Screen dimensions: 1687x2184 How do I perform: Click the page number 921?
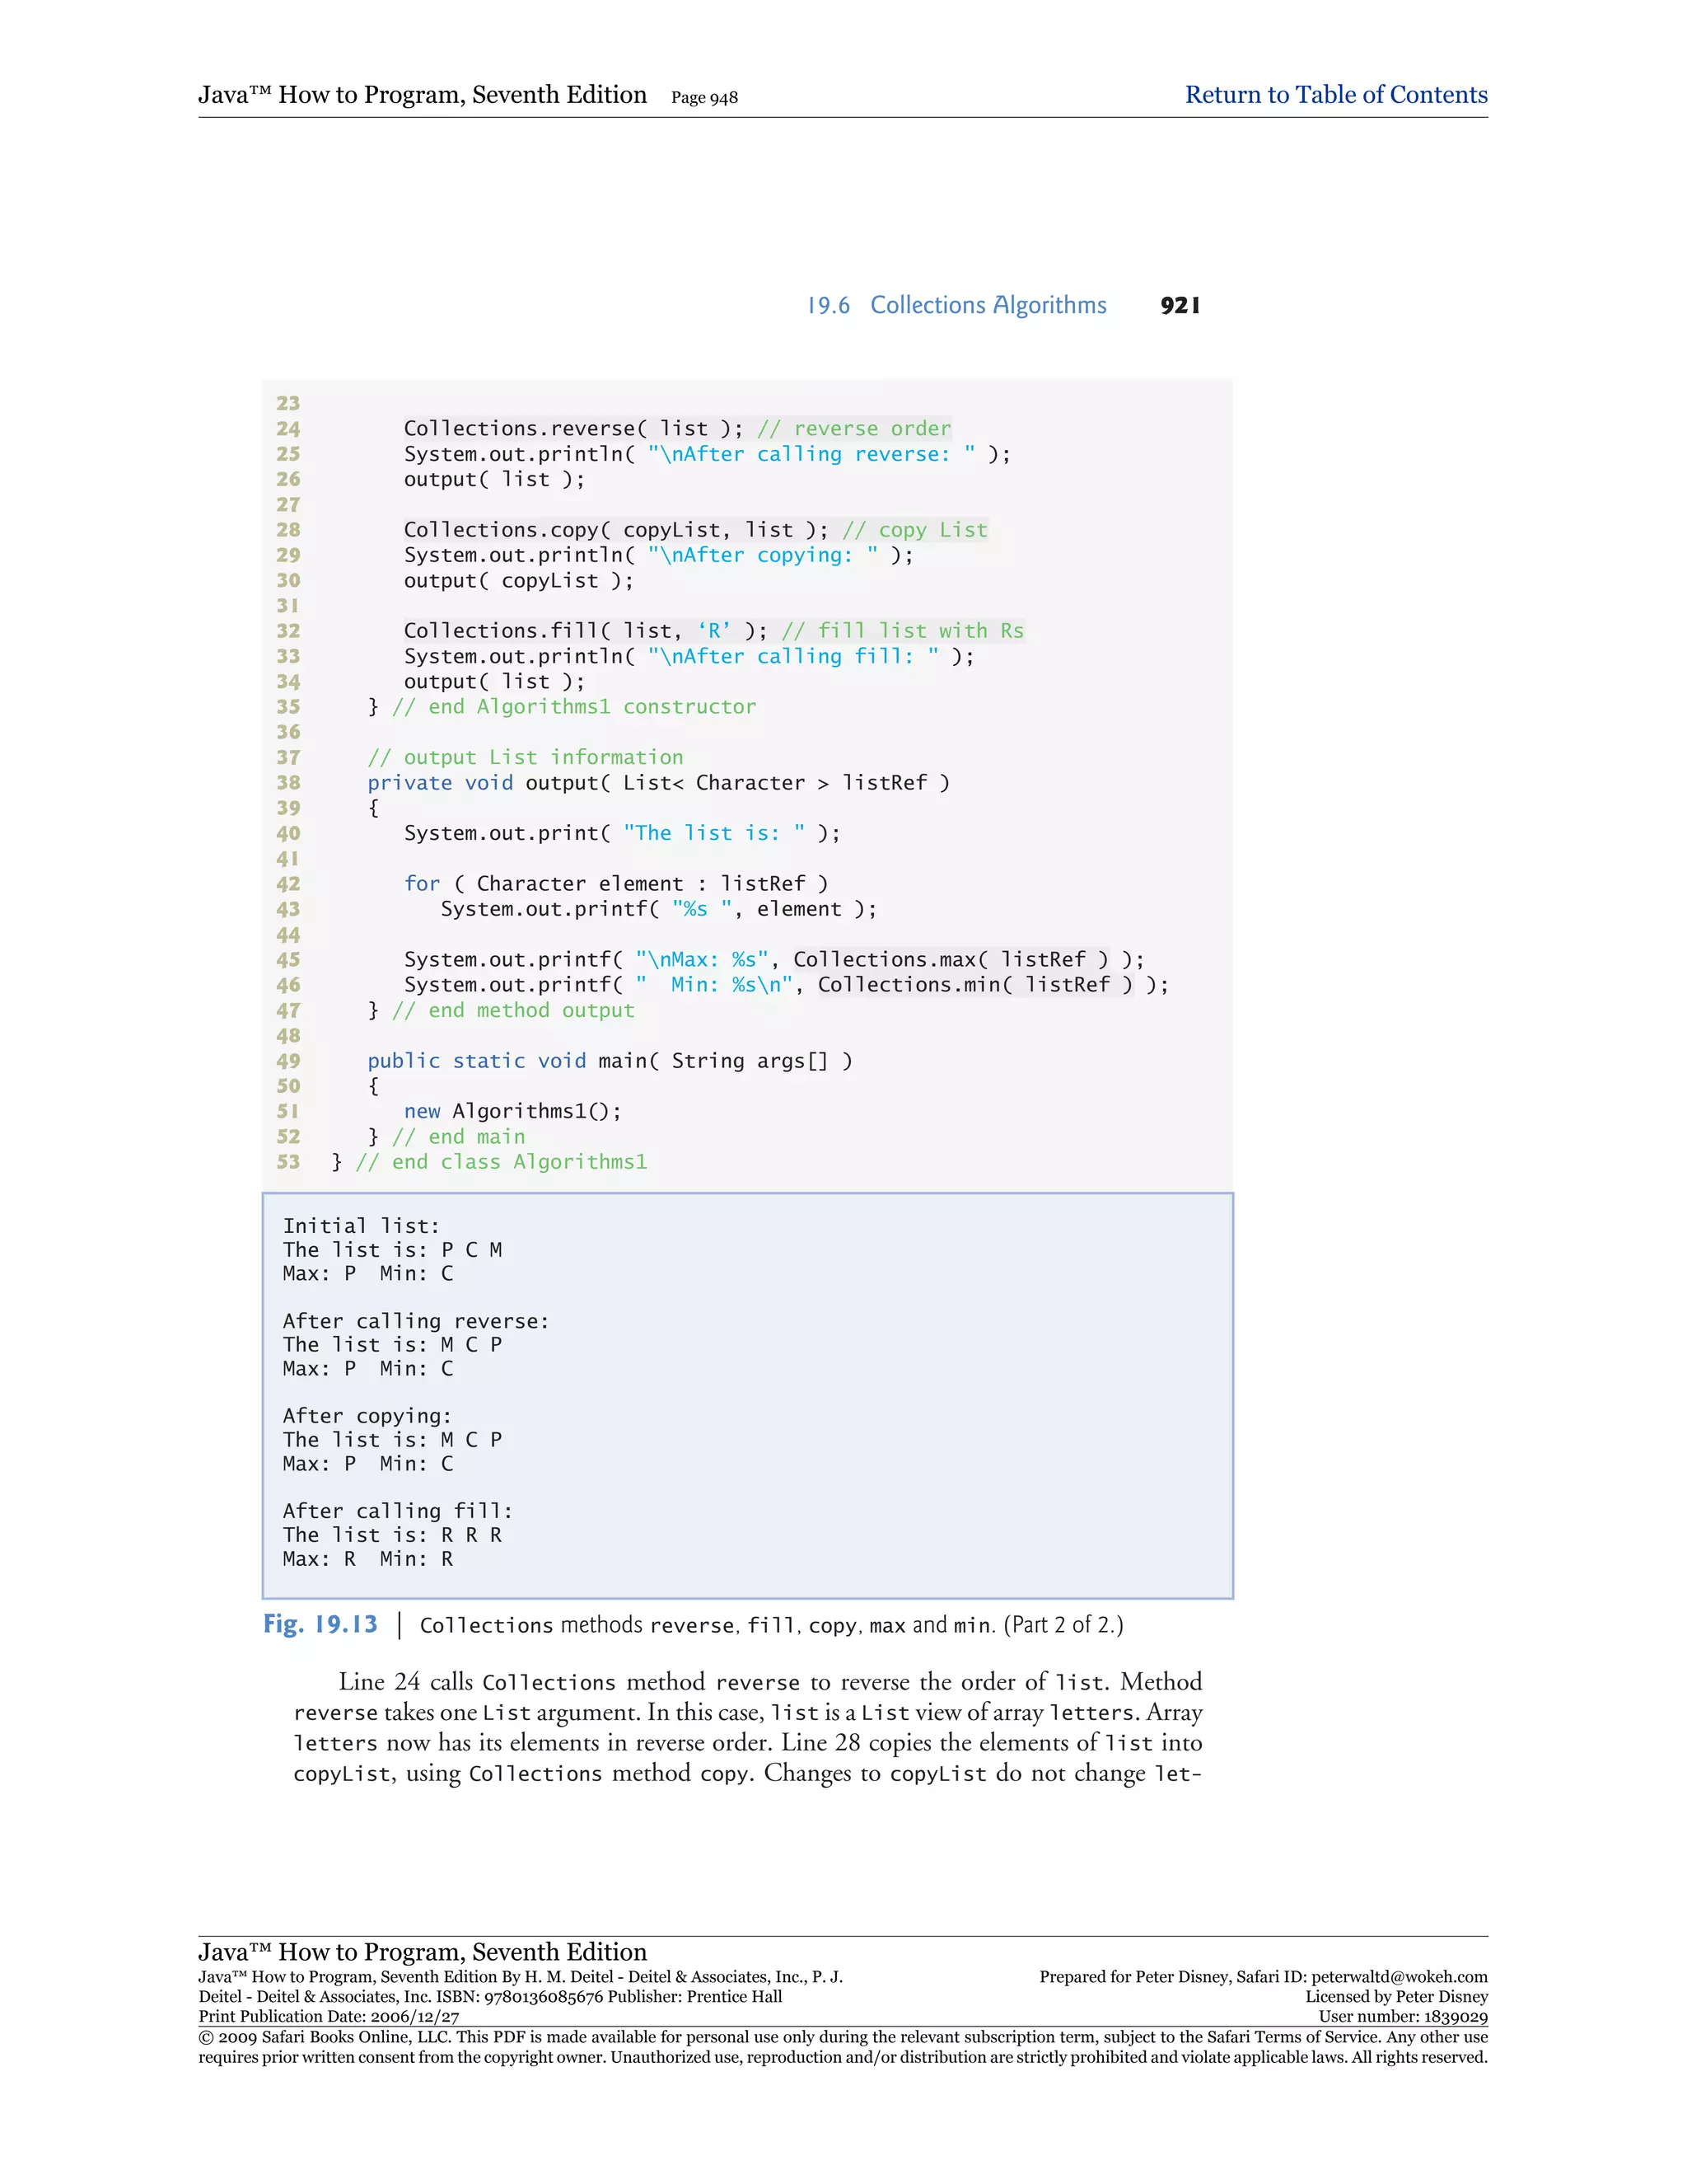pyautogui.click(x=1180, y=305)
